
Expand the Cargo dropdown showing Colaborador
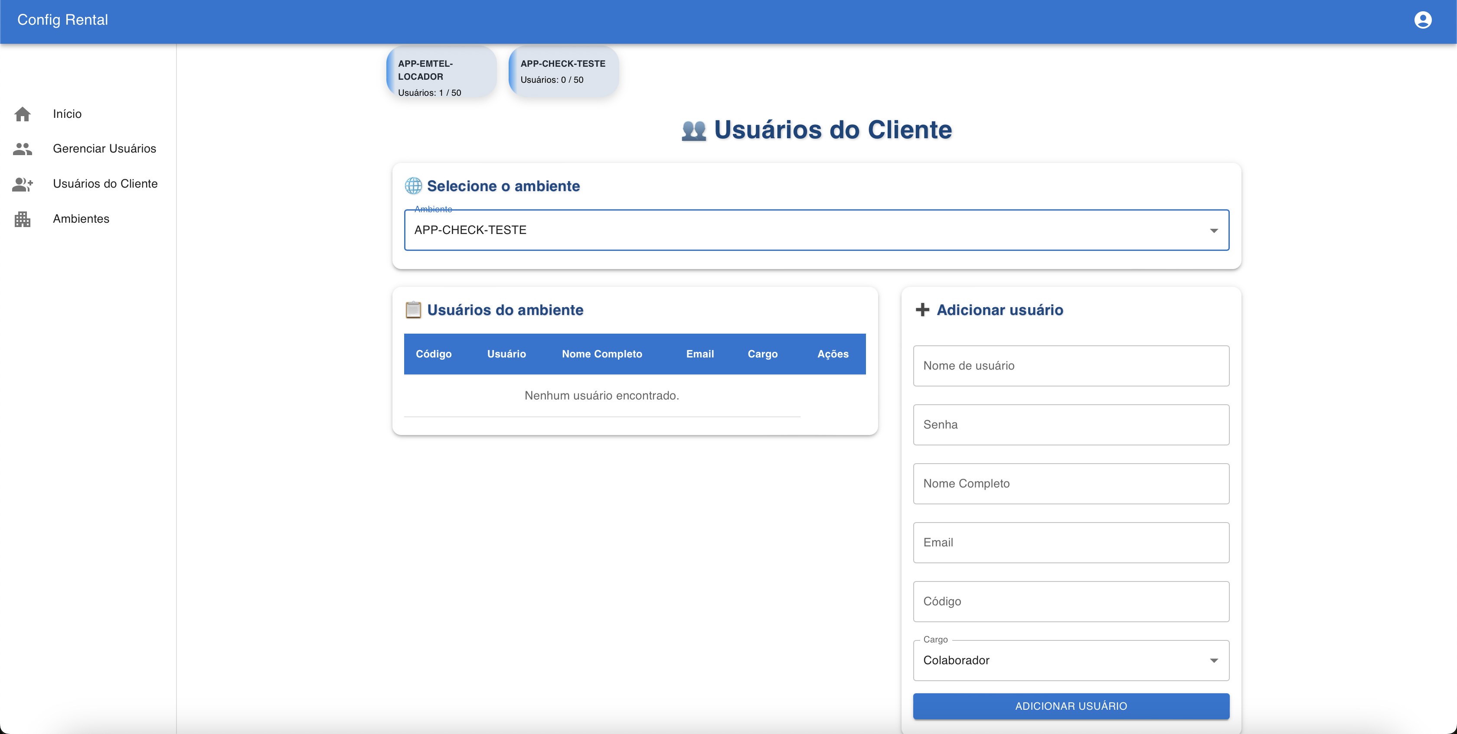(1213, 660)
